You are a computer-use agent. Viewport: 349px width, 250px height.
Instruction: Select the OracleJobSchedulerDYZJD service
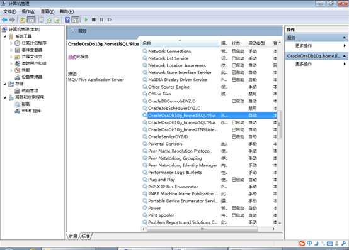pyautogui.click(x=209, y=108)
